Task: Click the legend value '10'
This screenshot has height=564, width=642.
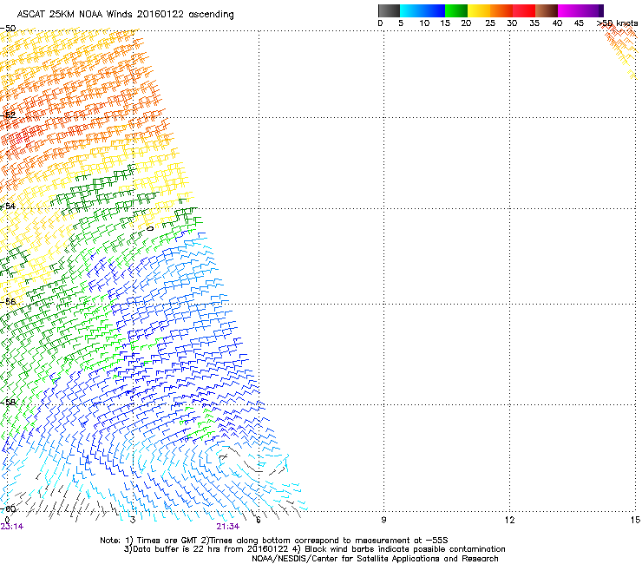Action: coord(424,23)
